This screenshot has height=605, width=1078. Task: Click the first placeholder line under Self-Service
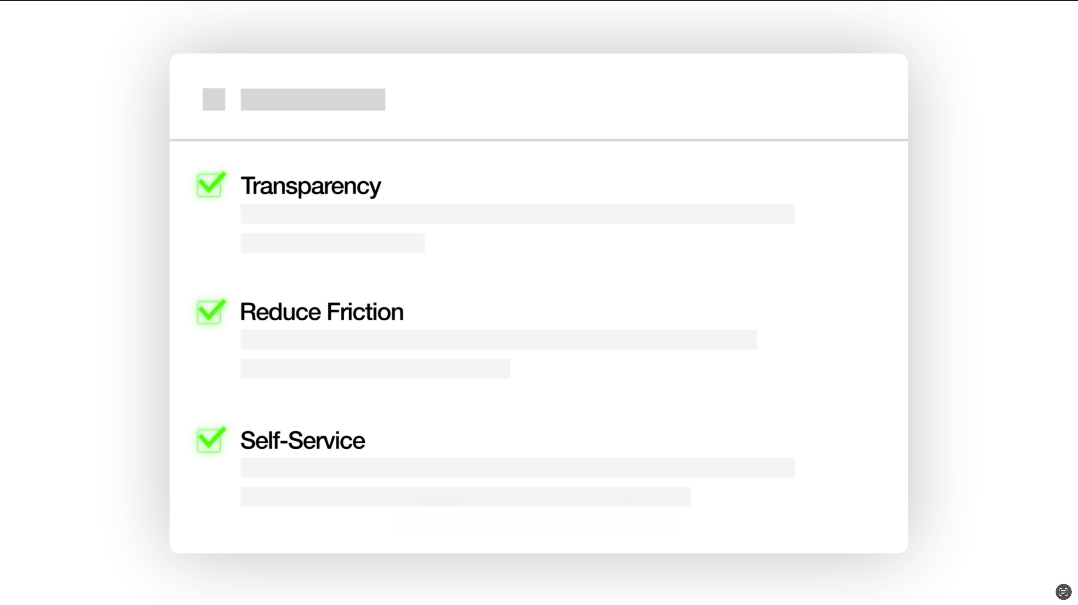click(x=517, y=468)
